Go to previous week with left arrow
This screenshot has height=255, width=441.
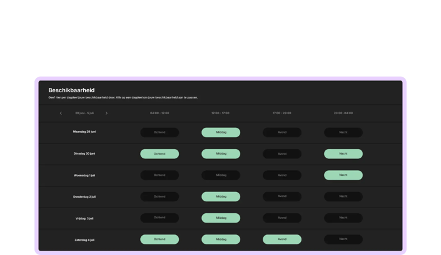(61, 113)
